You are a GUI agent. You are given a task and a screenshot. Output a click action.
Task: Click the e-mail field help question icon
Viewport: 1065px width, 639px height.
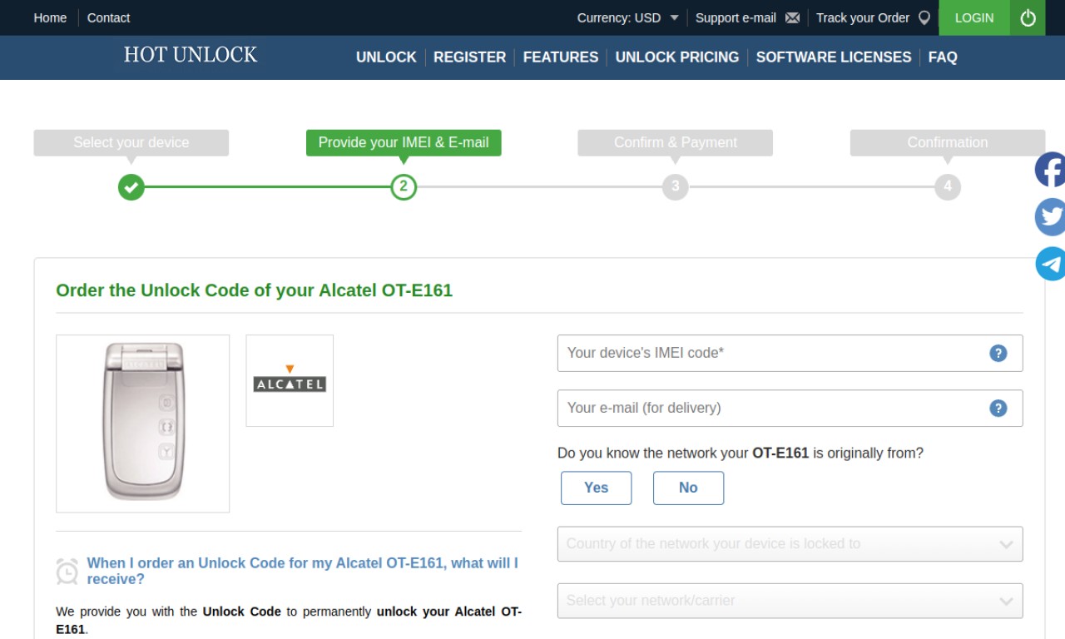pos(998,408)
